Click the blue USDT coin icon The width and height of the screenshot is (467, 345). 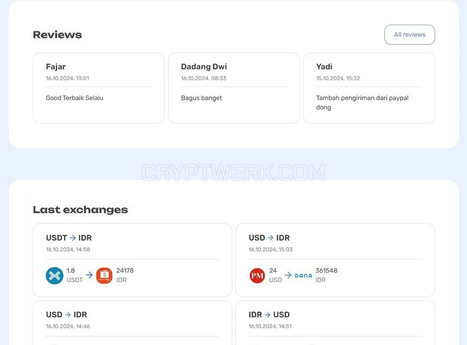pyautogui.click(x=55, y=276)
